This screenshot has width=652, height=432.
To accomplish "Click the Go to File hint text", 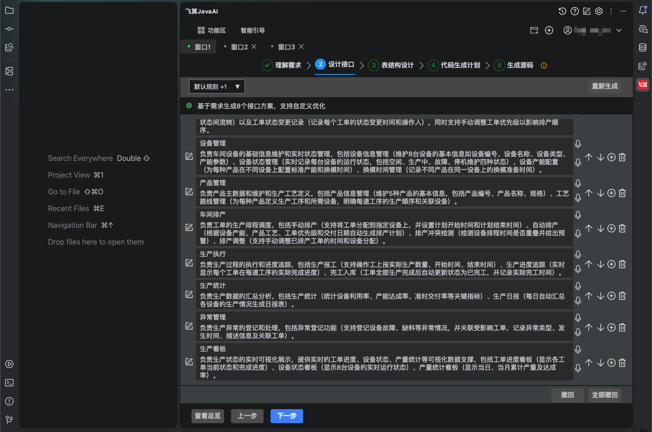I will [64, 192].
